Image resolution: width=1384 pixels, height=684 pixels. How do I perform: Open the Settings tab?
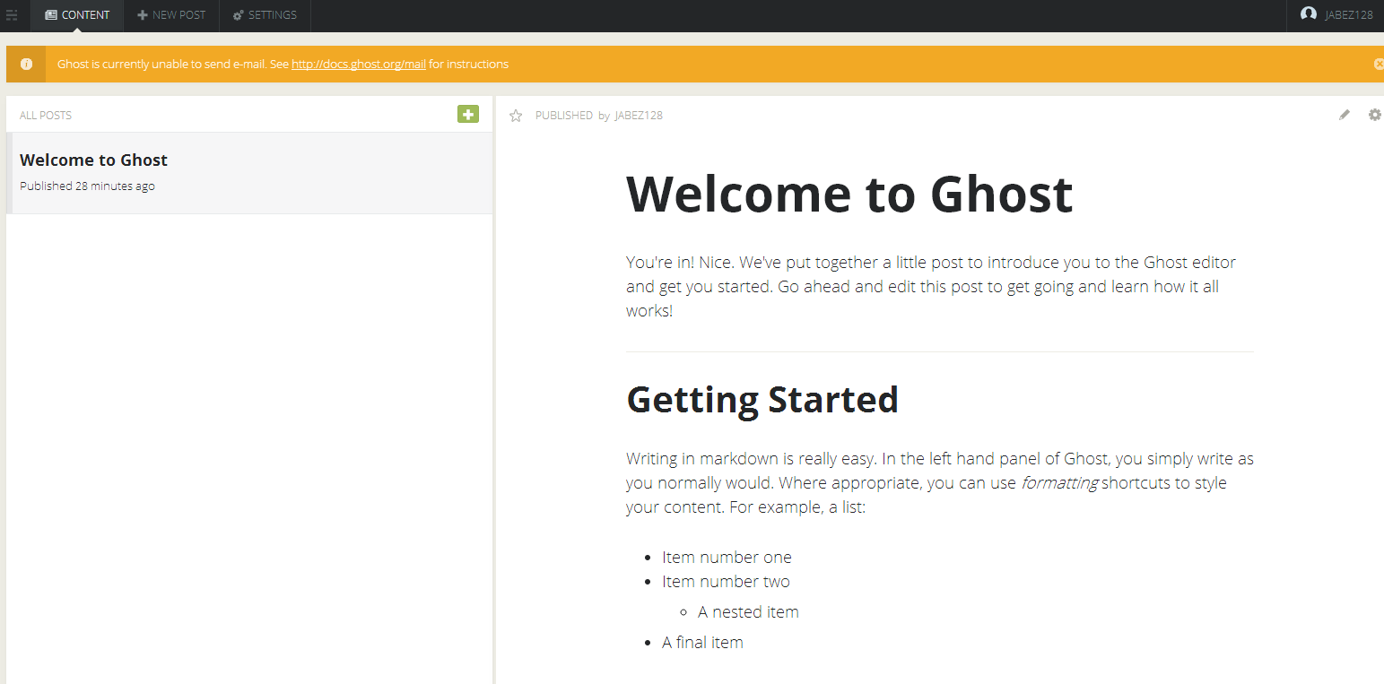pyautogui.click(x=265, y=15)
